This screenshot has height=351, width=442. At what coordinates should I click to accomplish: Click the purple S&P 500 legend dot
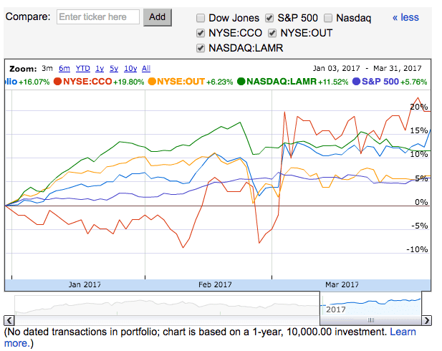(357, 82)
